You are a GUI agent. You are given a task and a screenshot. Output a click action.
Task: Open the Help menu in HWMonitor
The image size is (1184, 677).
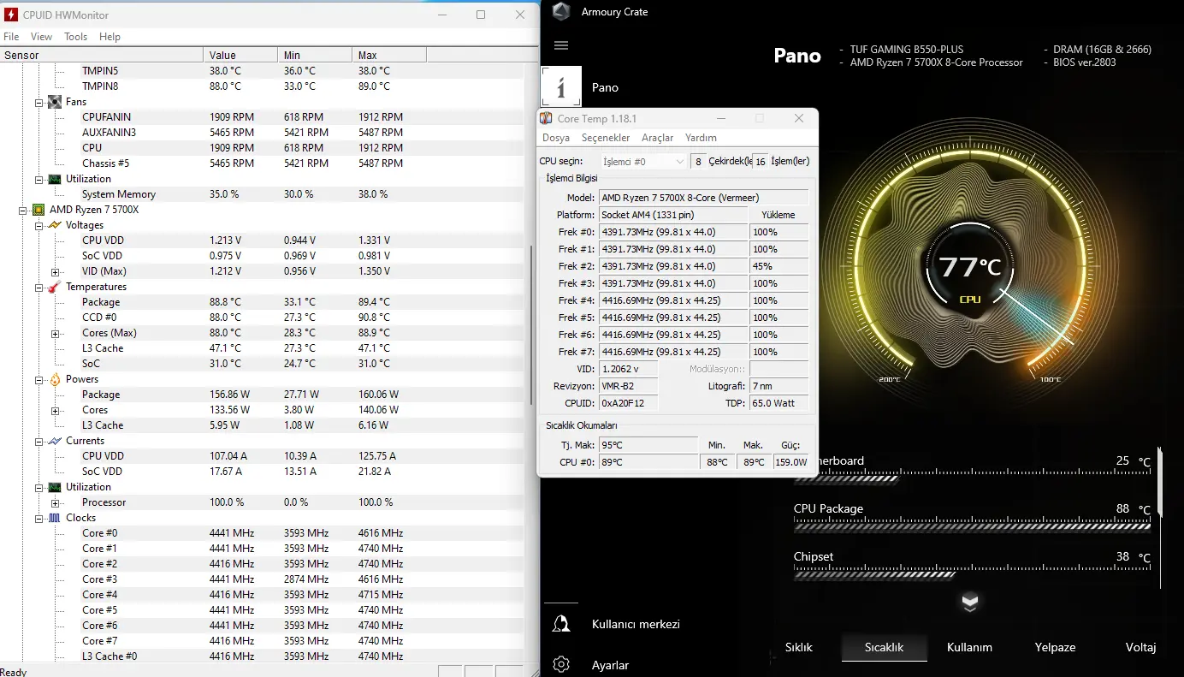click(x=110, y=37)
